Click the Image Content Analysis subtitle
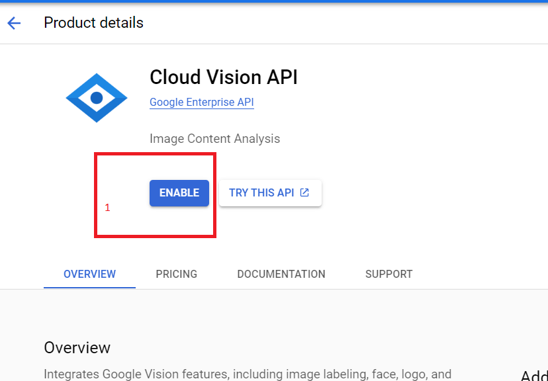The width and height of the screenshot is (548, 381). pyautogui.click(x=214, y=138)
